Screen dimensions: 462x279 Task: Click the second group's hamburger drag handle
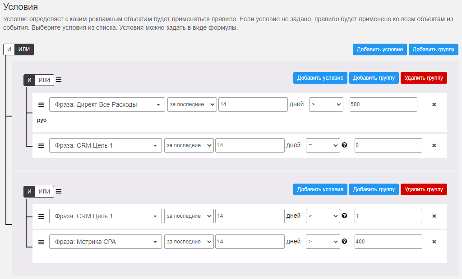[59, 191]
